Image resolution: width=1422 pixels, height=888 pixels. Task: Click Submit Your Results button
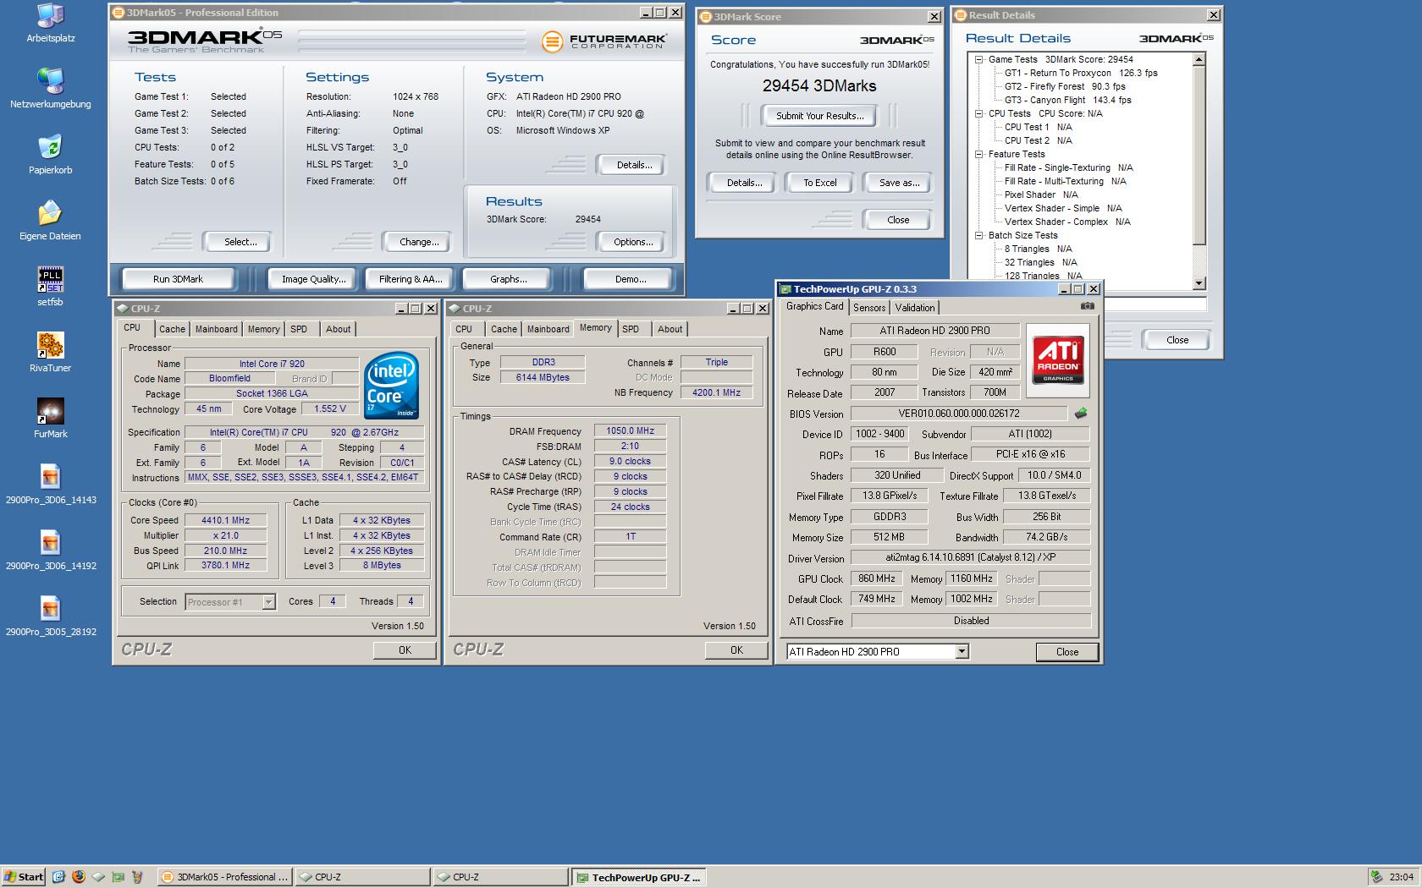819,116
